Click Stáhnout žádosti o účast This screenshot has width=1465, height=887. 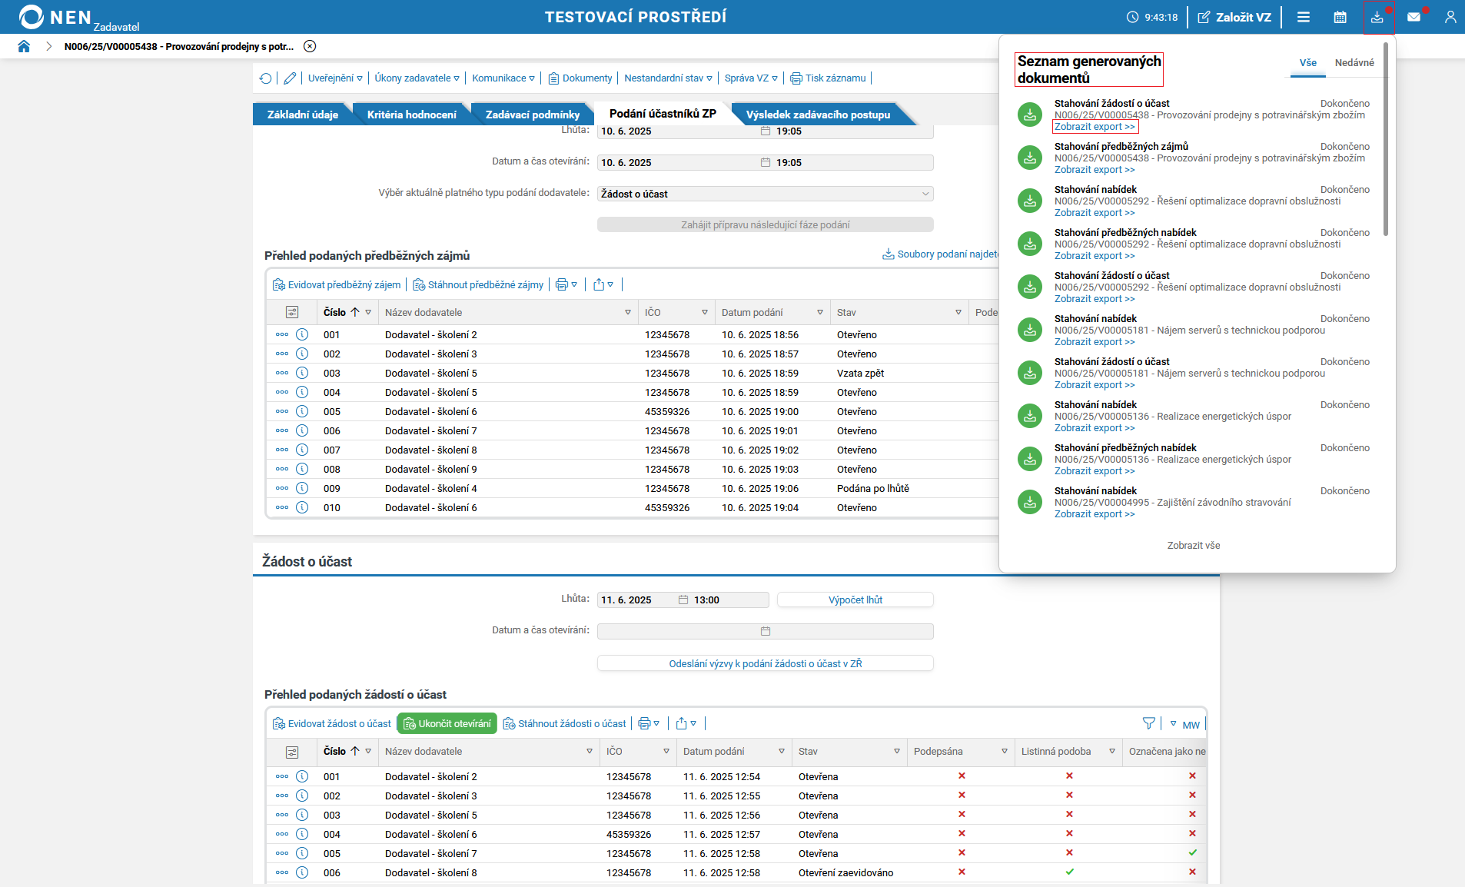(565, 724)
